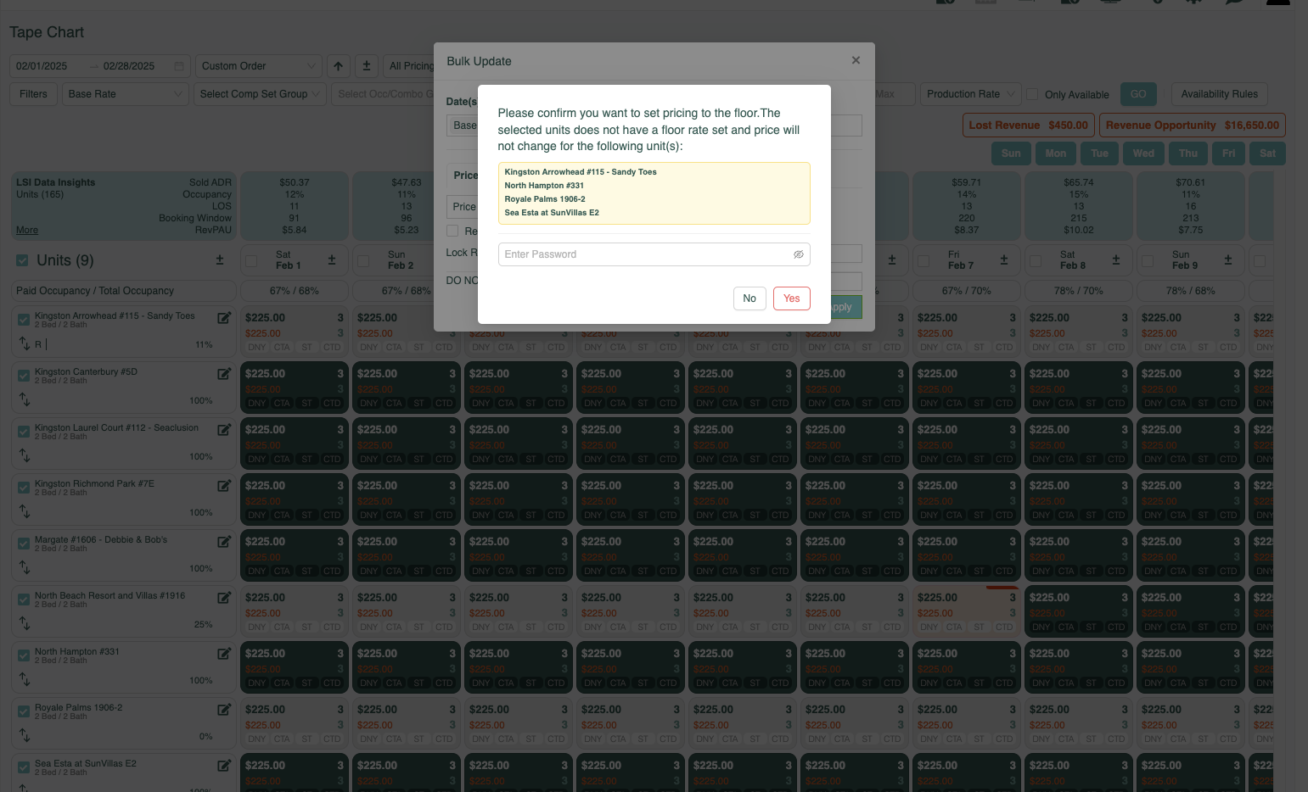
Task: Select the Thu weekday tab
Action: 1187,153
